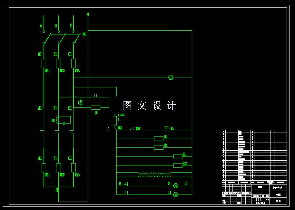This screenshot has height=210, width=295.
Task: Click the neutral 0 label at top
Action: pyautogui.click(x=88, y=14)
